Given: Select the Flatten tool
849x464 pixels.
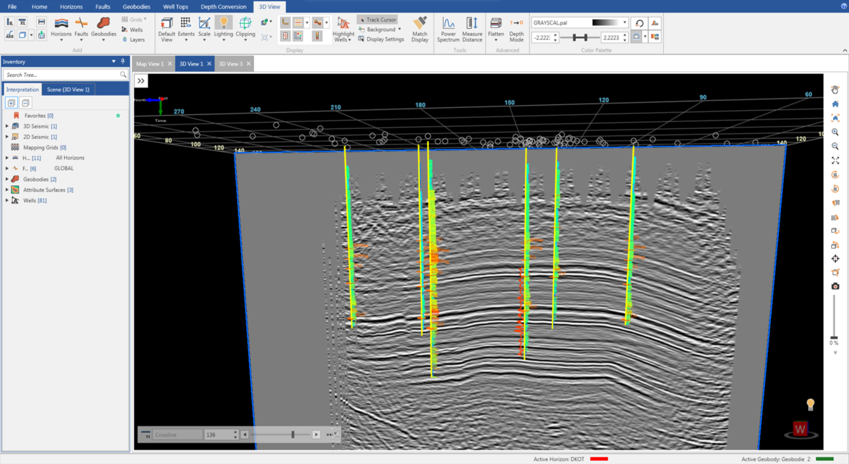Looking at the screenshot, I should coord(496,30).
